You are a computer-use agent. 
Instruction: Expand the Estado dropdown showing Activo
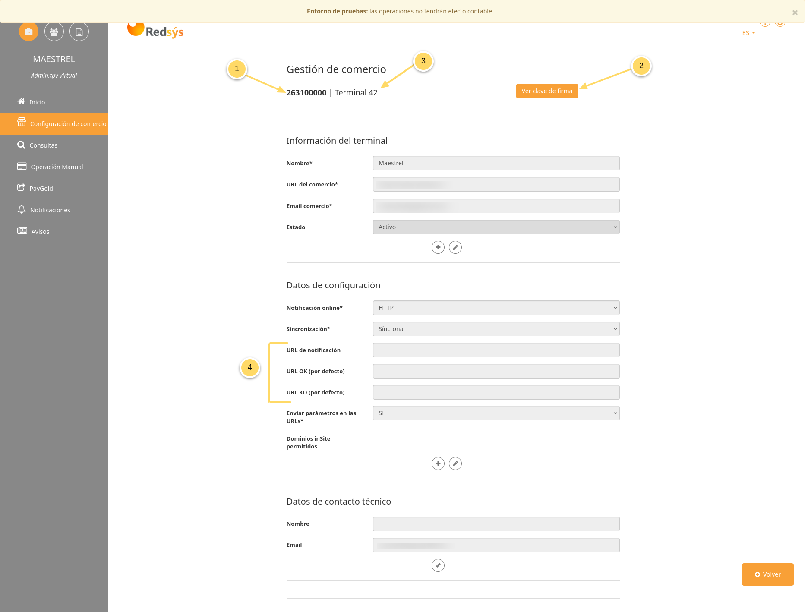tap(496, 227)
